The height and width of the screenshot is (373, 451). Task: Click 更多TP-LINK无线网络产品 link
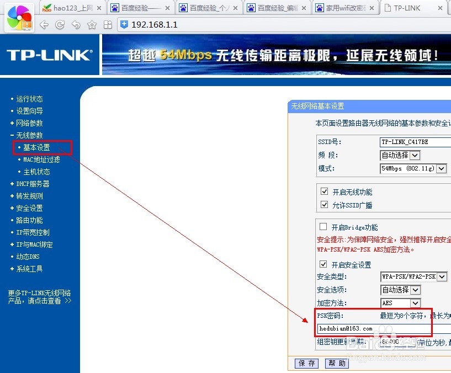pyautogui.click(x=39, y=297)
